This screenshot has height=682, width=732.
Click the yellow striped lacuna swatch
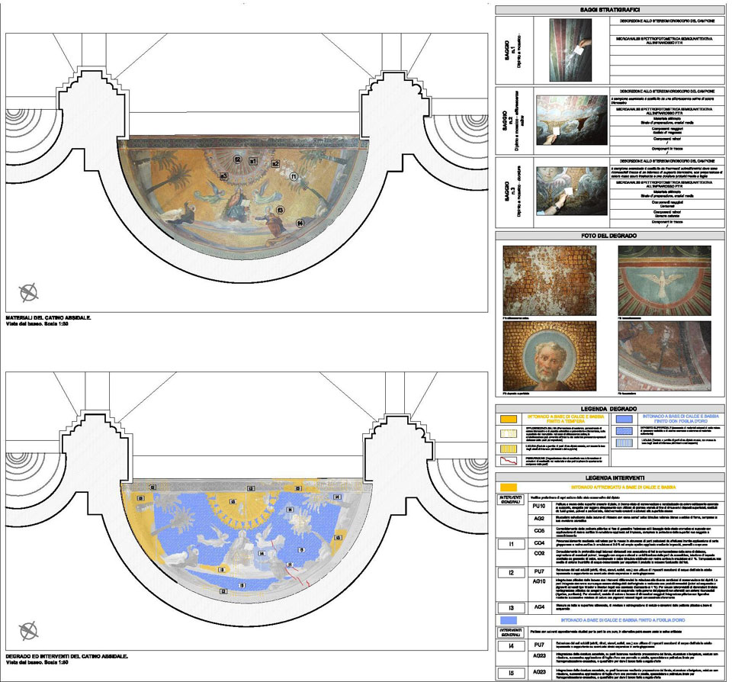(509, 449)
